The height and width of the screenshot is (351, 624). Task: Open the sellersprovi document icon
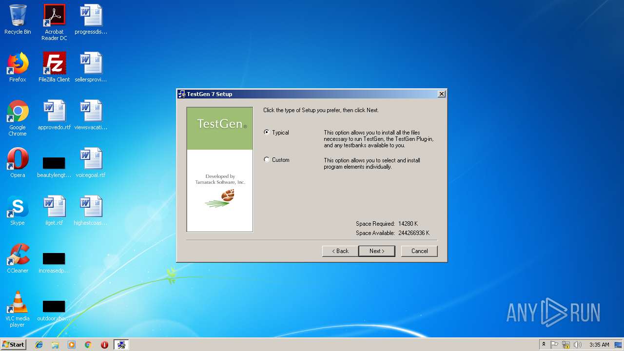point(91,67)
